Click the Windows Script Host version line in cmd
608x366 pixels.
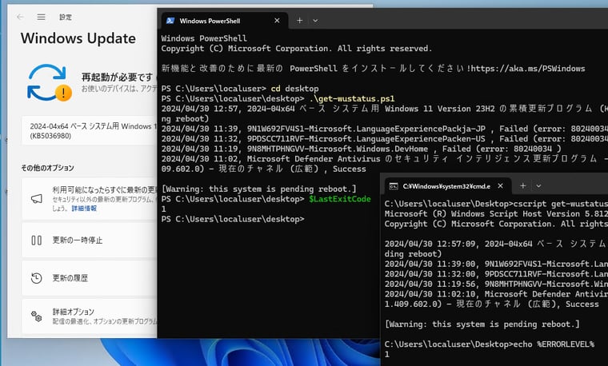point(496,214)
